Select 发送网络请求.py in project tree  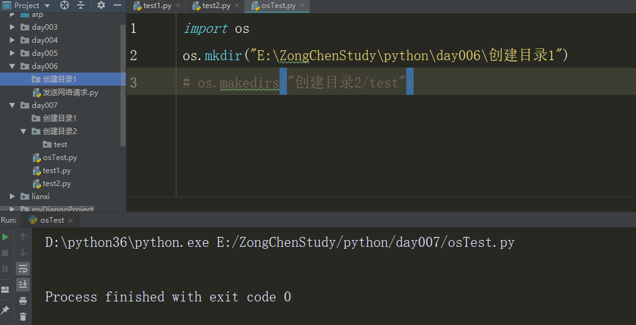click(x=70, y=92)
